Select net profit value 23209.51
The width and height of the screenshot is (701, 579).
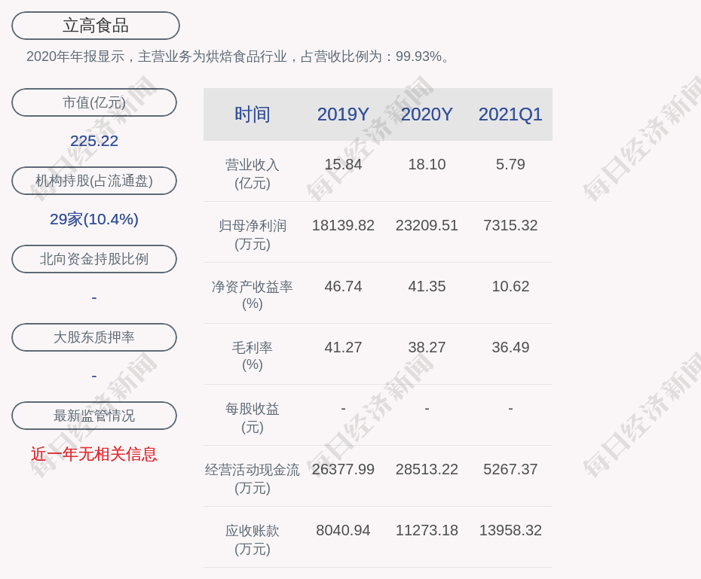click(x=427, y=225)
